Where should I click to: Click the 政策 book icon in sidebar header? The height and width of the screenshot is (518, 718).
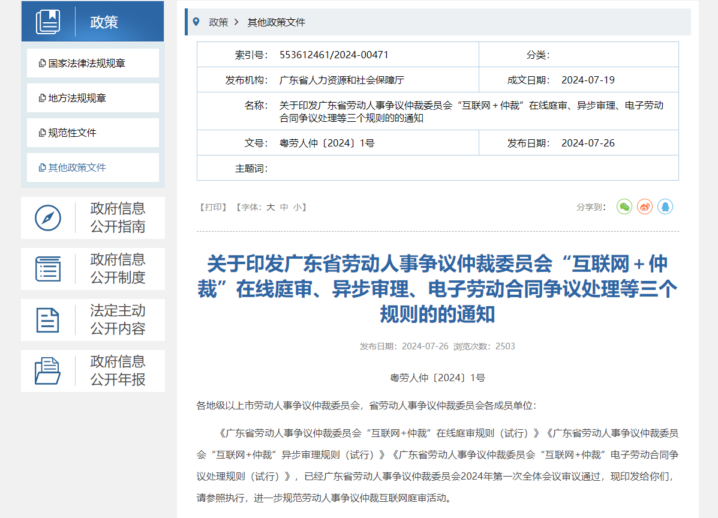coord(48,22)
